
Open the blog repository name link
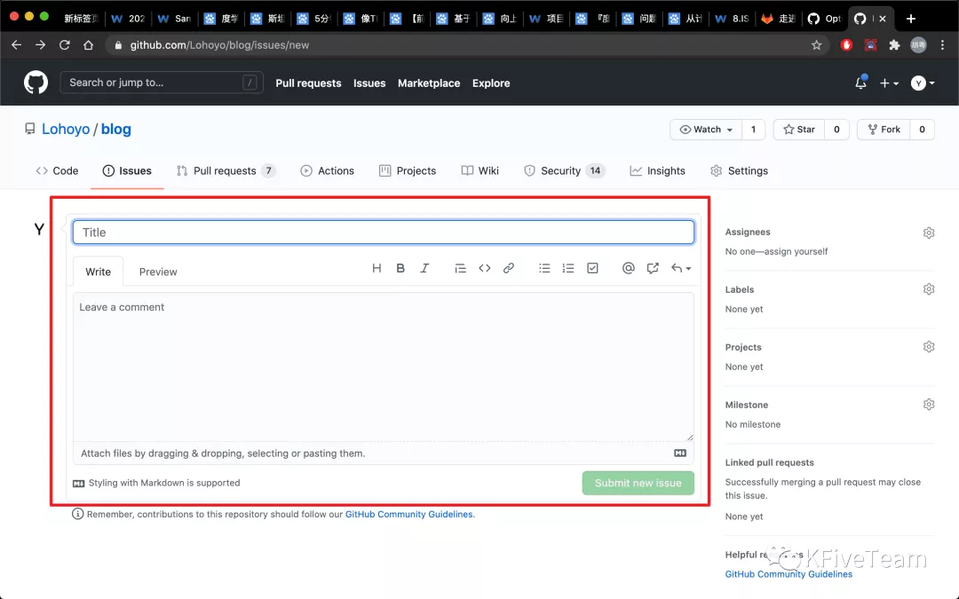(116, 129)
